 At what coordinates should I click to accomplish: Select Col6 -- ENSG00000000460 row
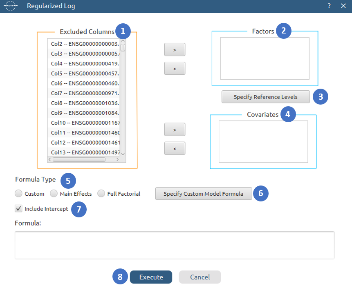84,83
